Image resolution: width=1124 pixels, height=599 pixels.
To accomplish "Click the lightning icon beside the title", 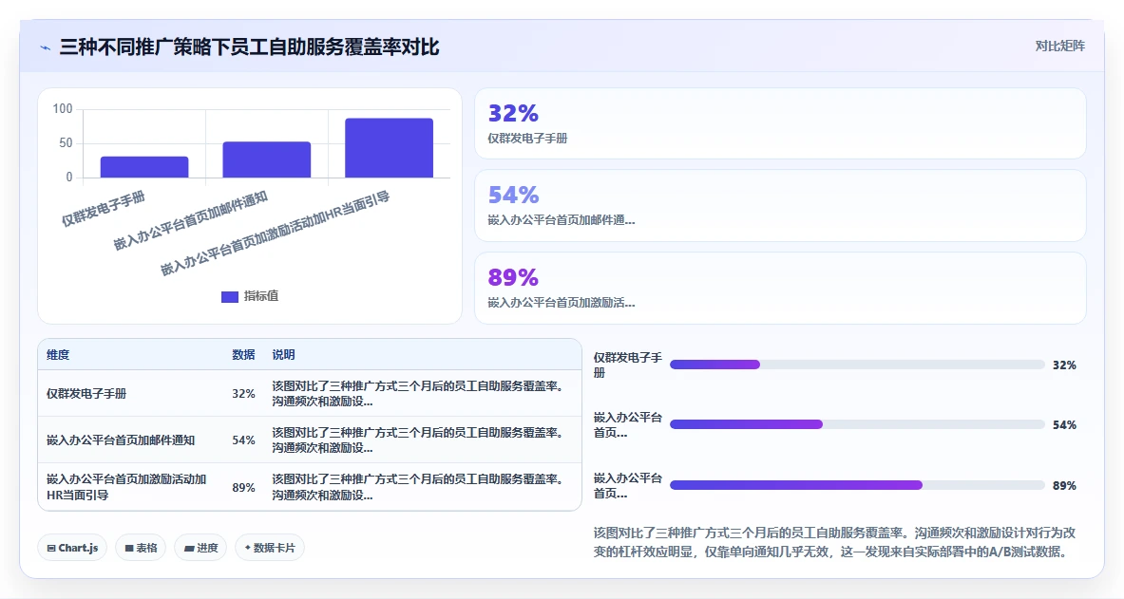I will coord(46,48).
